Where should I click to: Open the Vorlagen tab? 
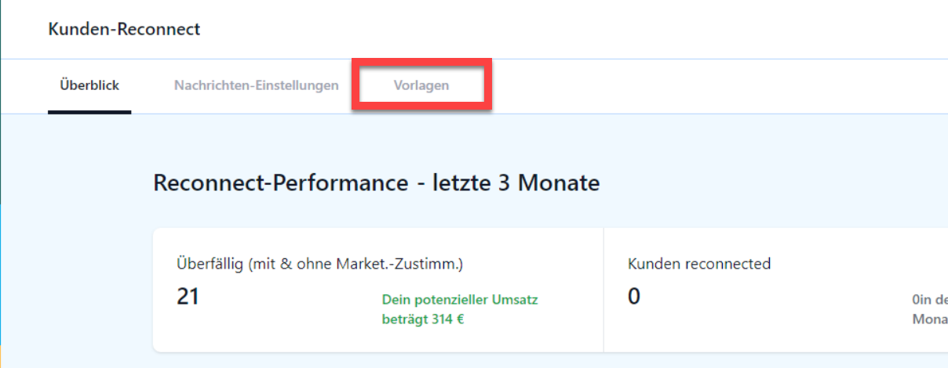tap(421, 85)
